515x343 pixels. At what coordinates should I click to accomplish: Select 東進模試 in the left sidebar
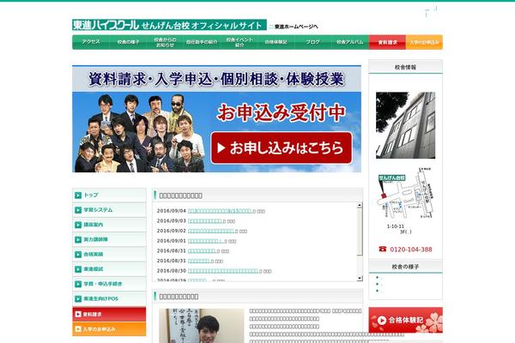pyautogui.click(x=109, y=268)
